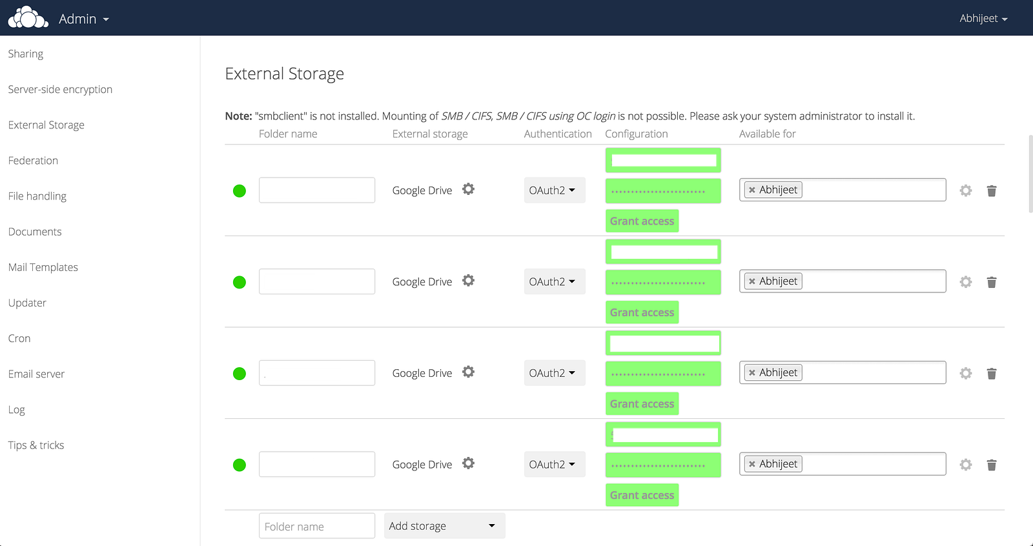The width and height of the screenshot is (1033, 546).
Task: Click the second row's masked secret field
Action: [663, 283]
